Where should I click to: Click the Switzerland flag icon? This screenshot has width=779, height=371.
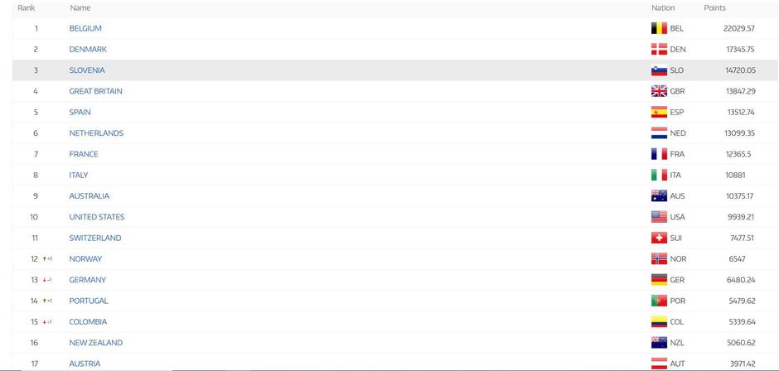click(659, 238)
